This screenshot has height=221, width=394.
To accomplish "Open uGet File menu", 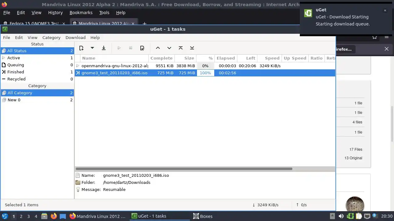I will tap(6, 37).
